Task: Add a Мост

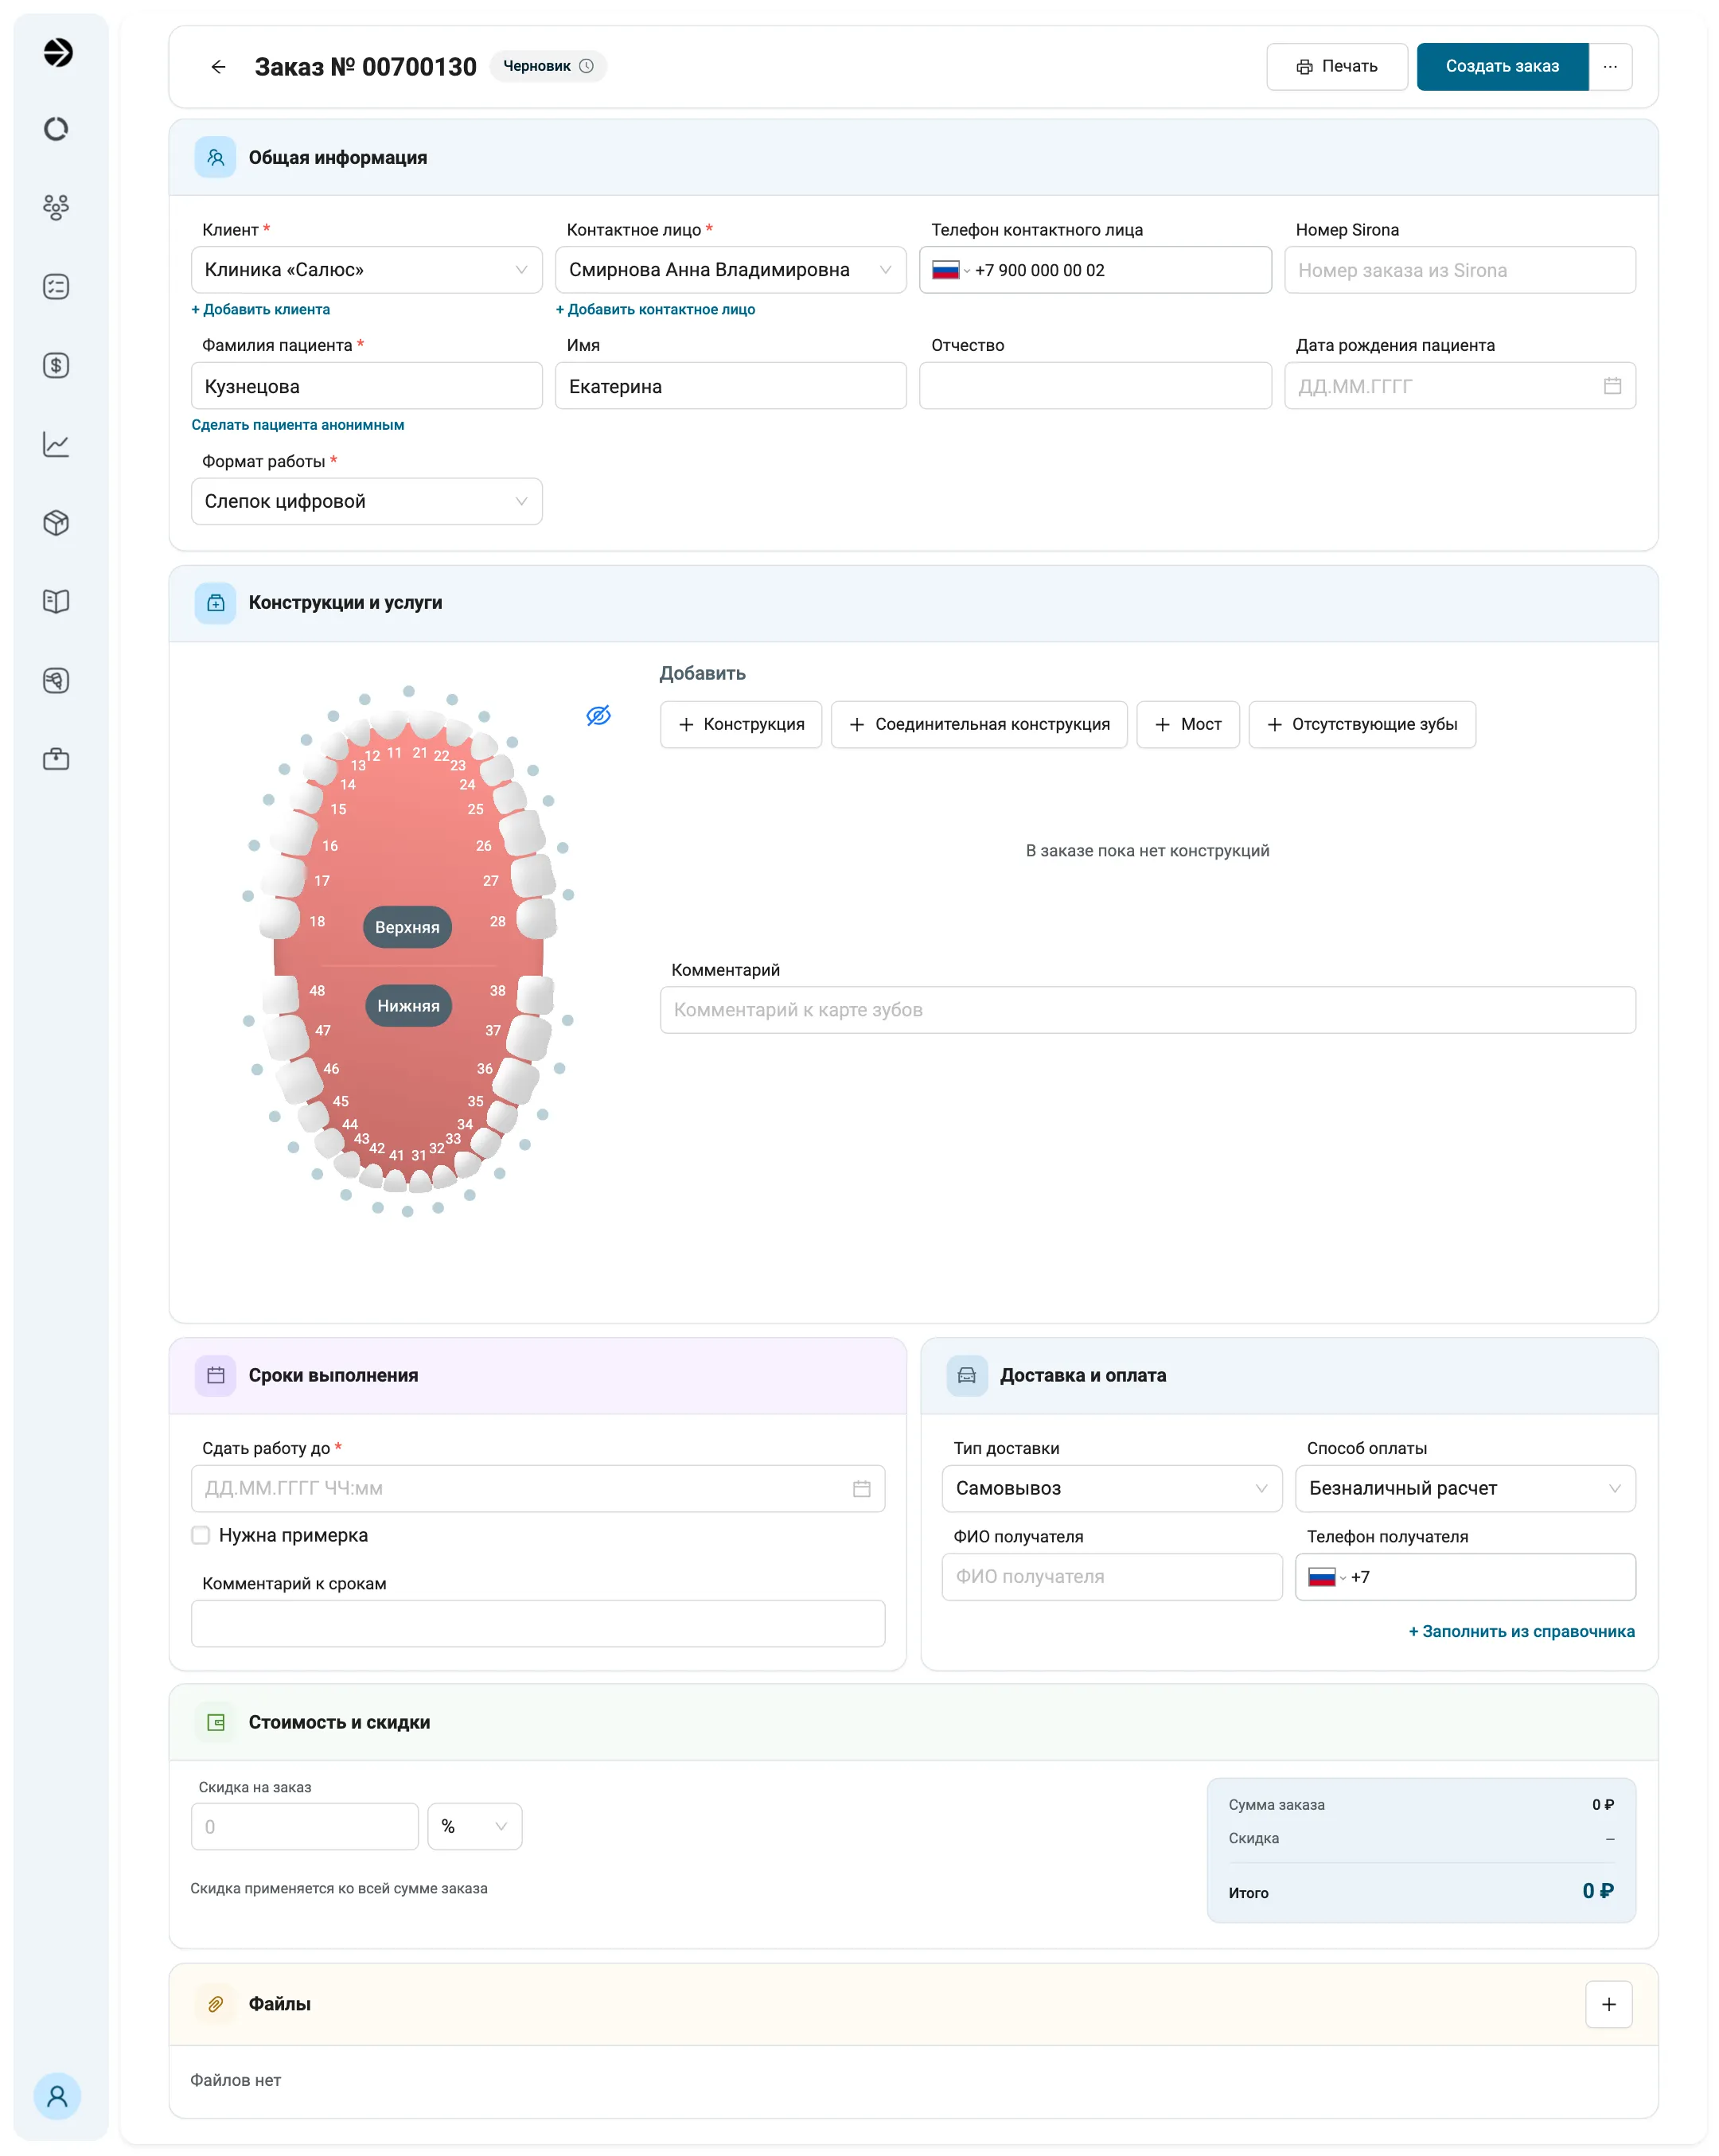Action: coord(1187,724)
